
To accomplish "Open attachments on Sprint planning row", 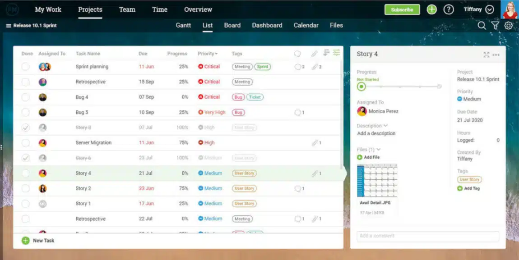I will pyautogui.click(x=316, y=67).
